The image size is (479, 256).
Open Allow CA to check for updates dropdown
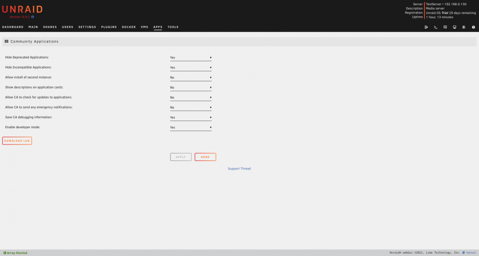pos(191,98)
